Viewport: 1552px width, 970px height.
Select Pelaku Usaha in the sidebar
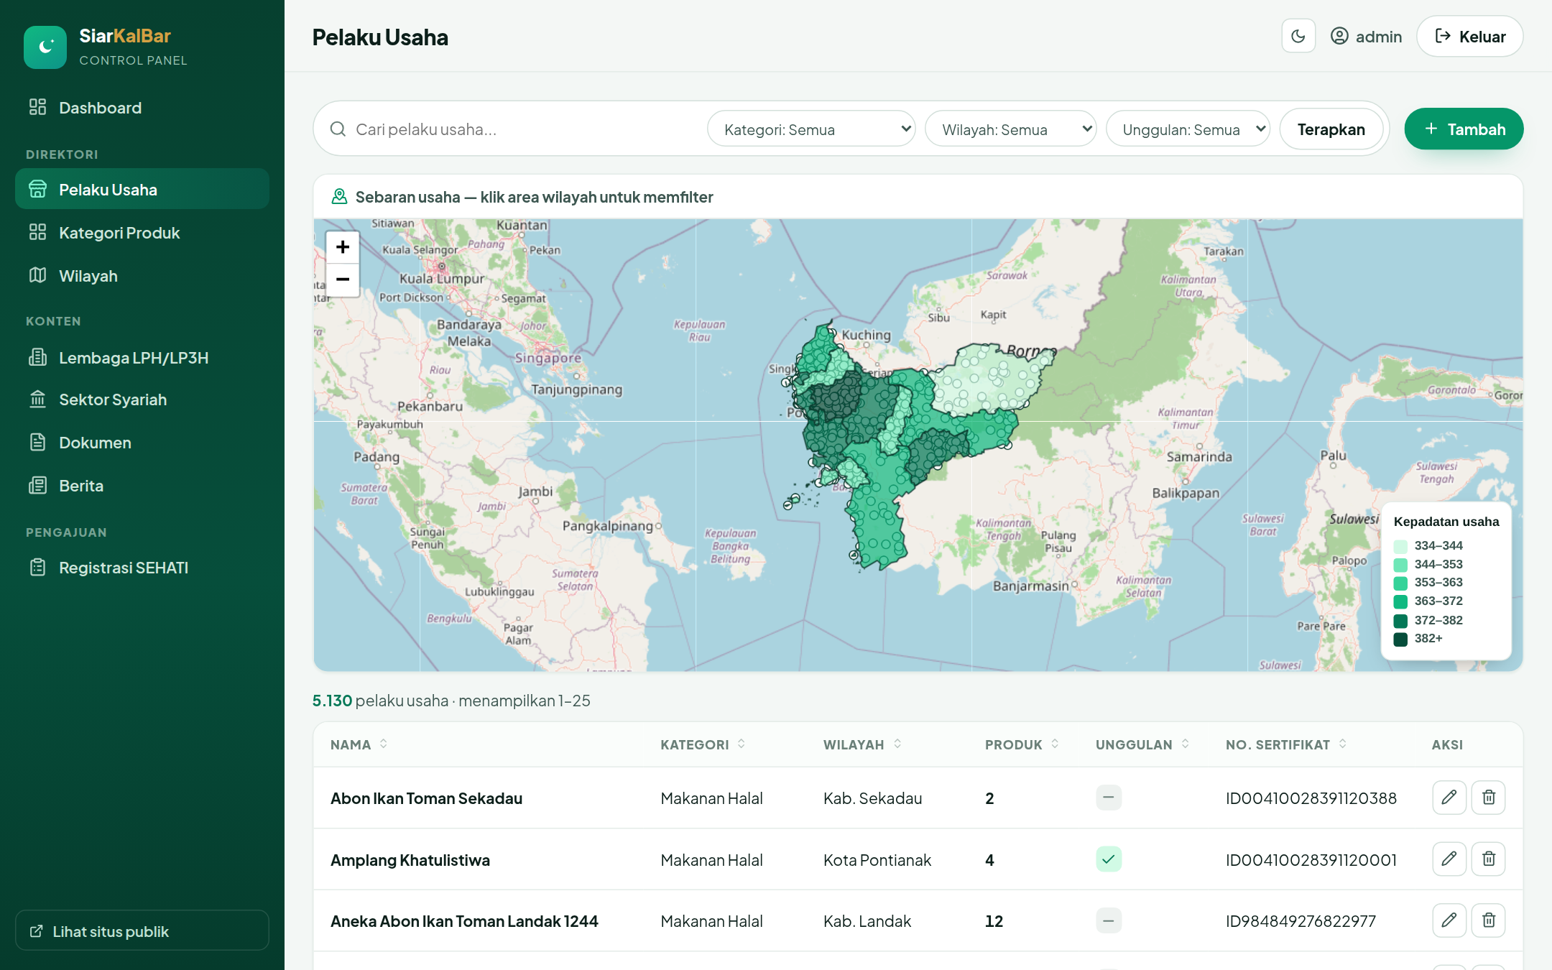click(x=142, y=190)
